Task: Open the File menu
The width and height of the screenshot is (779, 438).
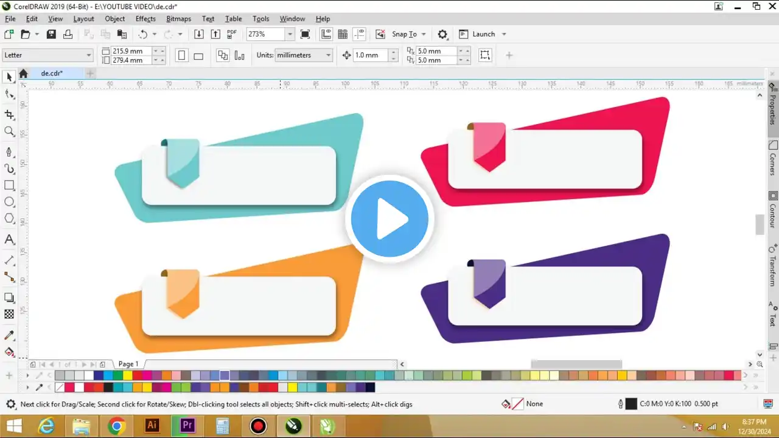Action: [10, 19]
